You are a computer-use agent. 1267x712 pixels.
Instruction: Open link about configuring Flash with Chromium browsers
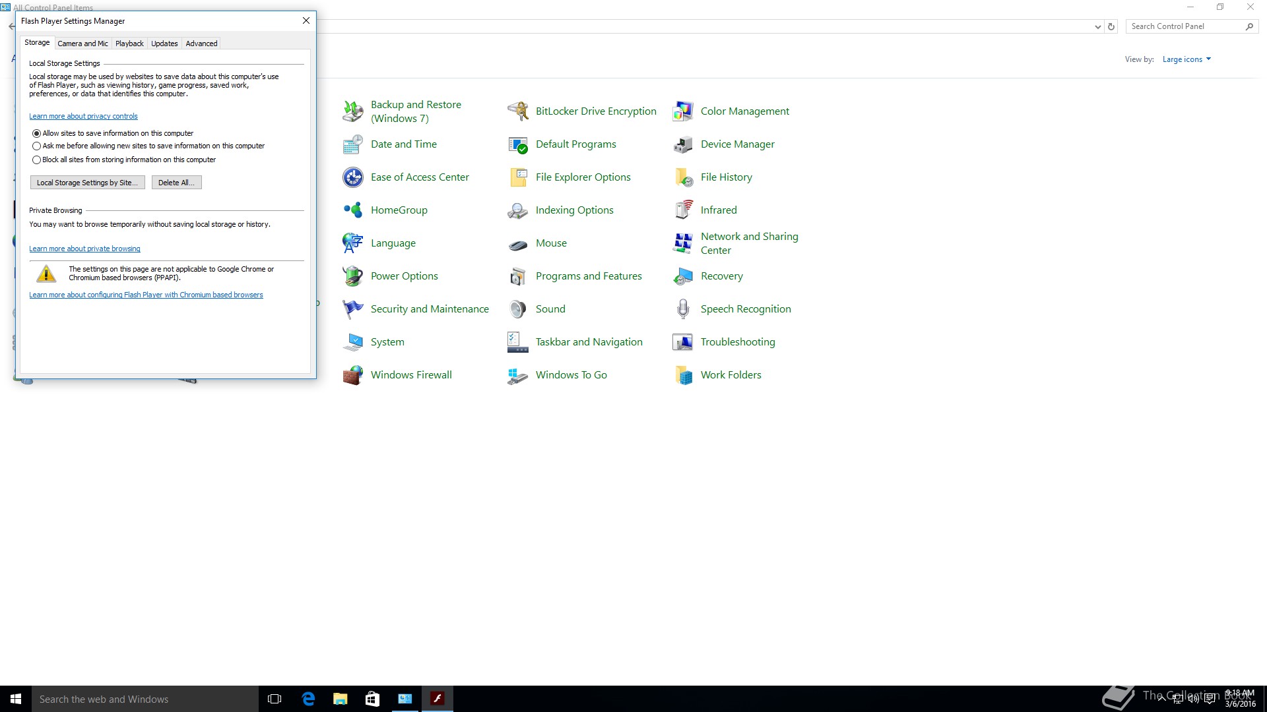click(x=146, y=295)
